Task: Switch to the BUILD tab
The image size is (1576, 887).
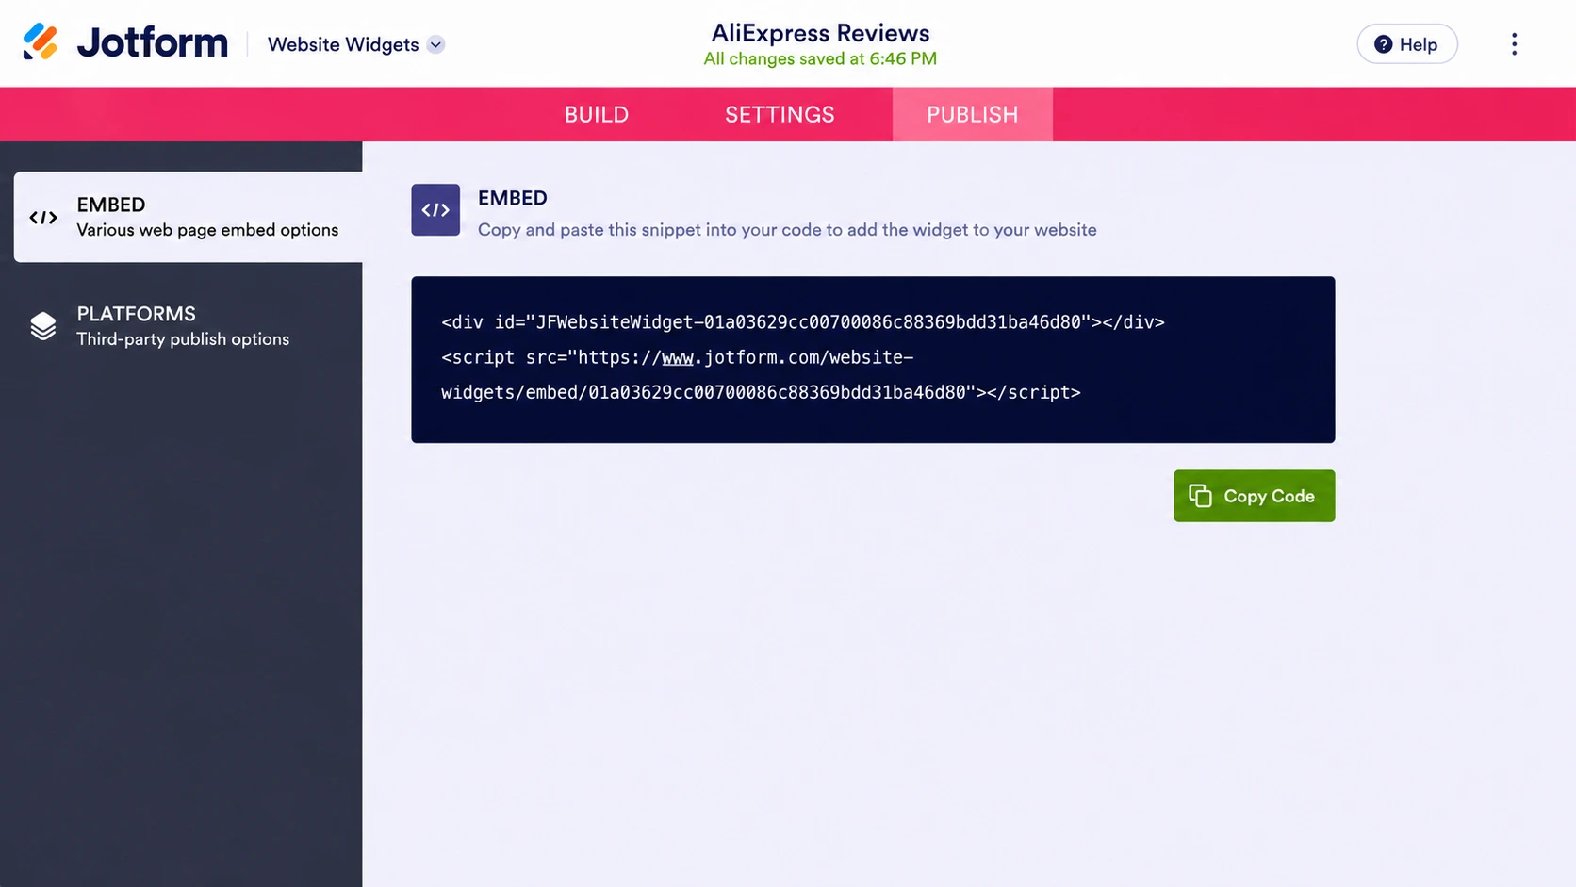Action: click(x=597, y=114)
